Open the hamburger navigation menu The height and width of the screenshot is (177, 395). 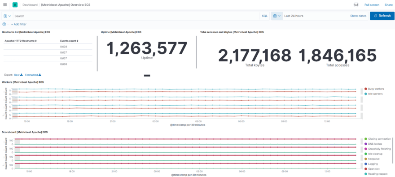(5, 5)
